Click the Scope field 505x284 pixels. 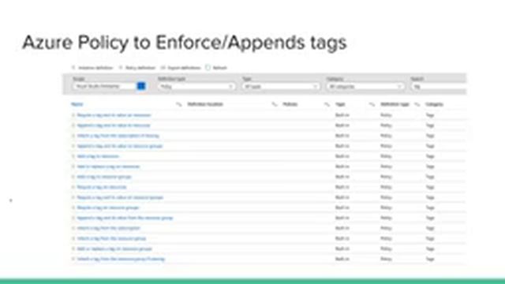(x=104, y=86)
